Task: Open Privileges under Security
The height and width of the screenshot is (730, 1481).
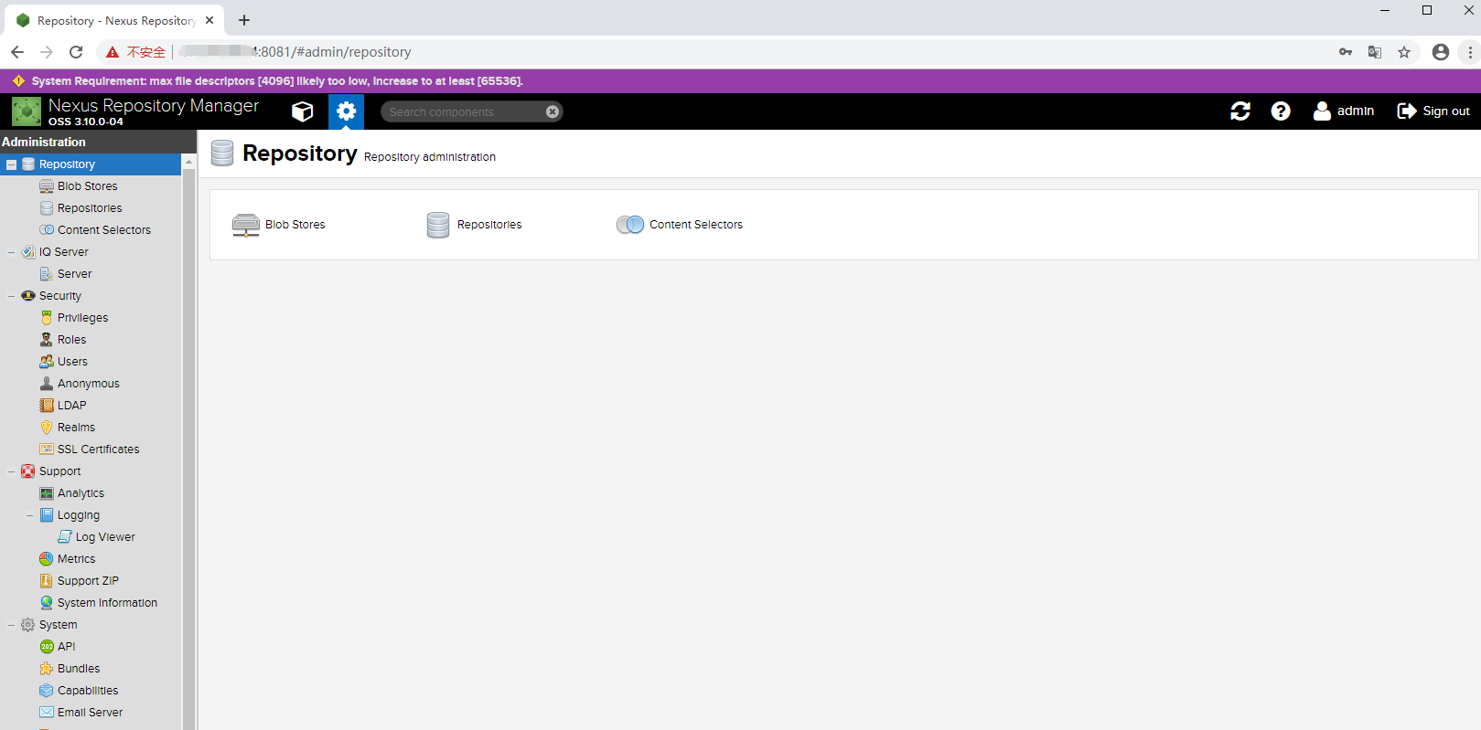Action: click(x=74, y=318)
